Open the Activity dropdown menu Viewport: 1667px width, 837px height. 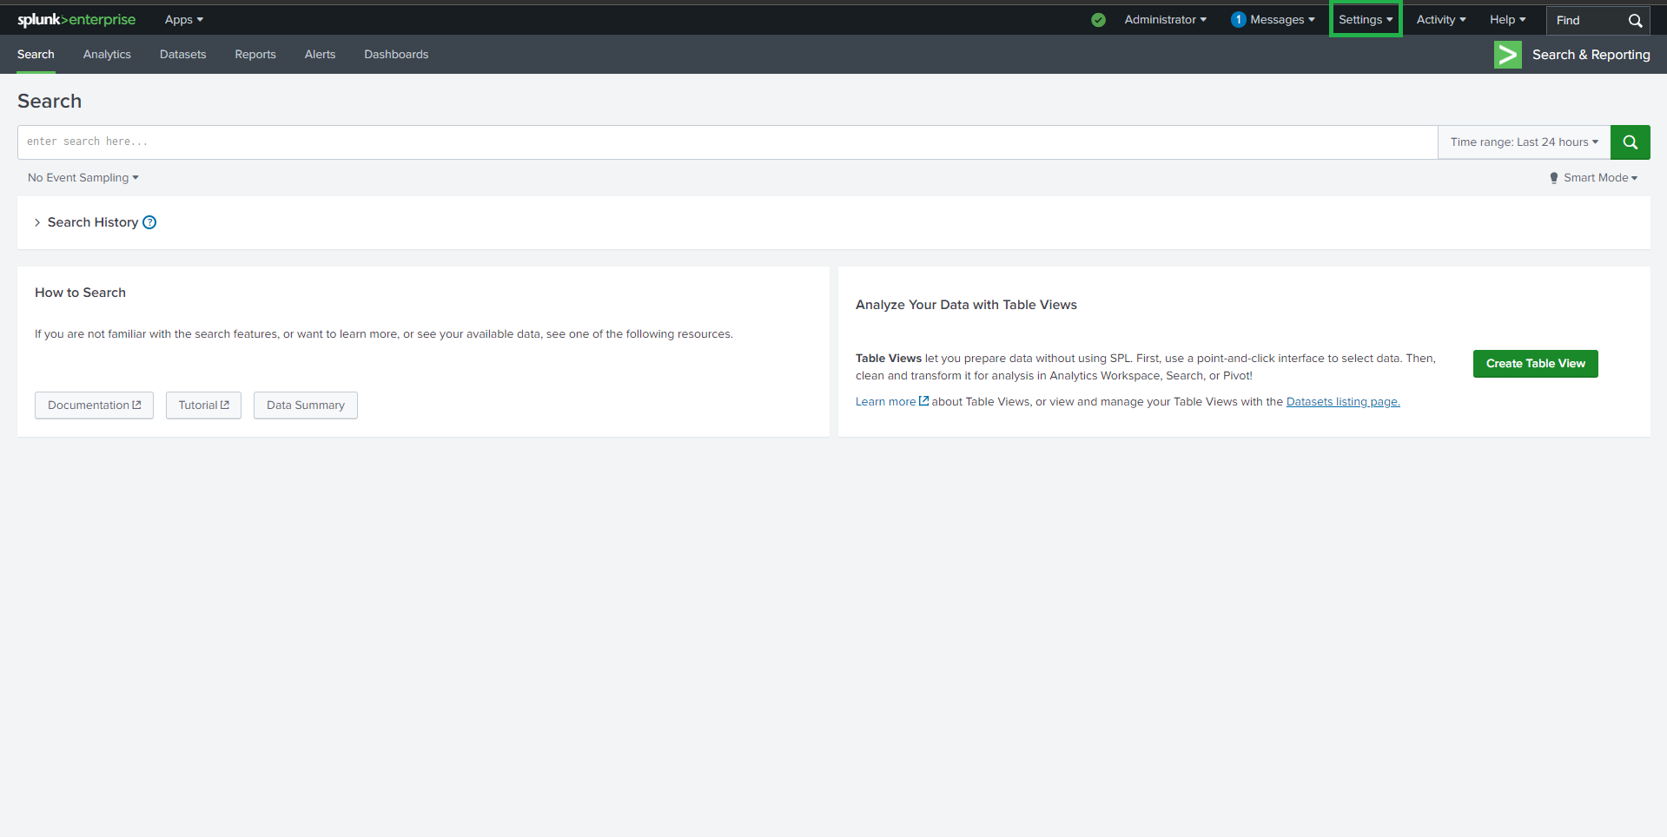pyautogui.click(x=1441, y=20)
